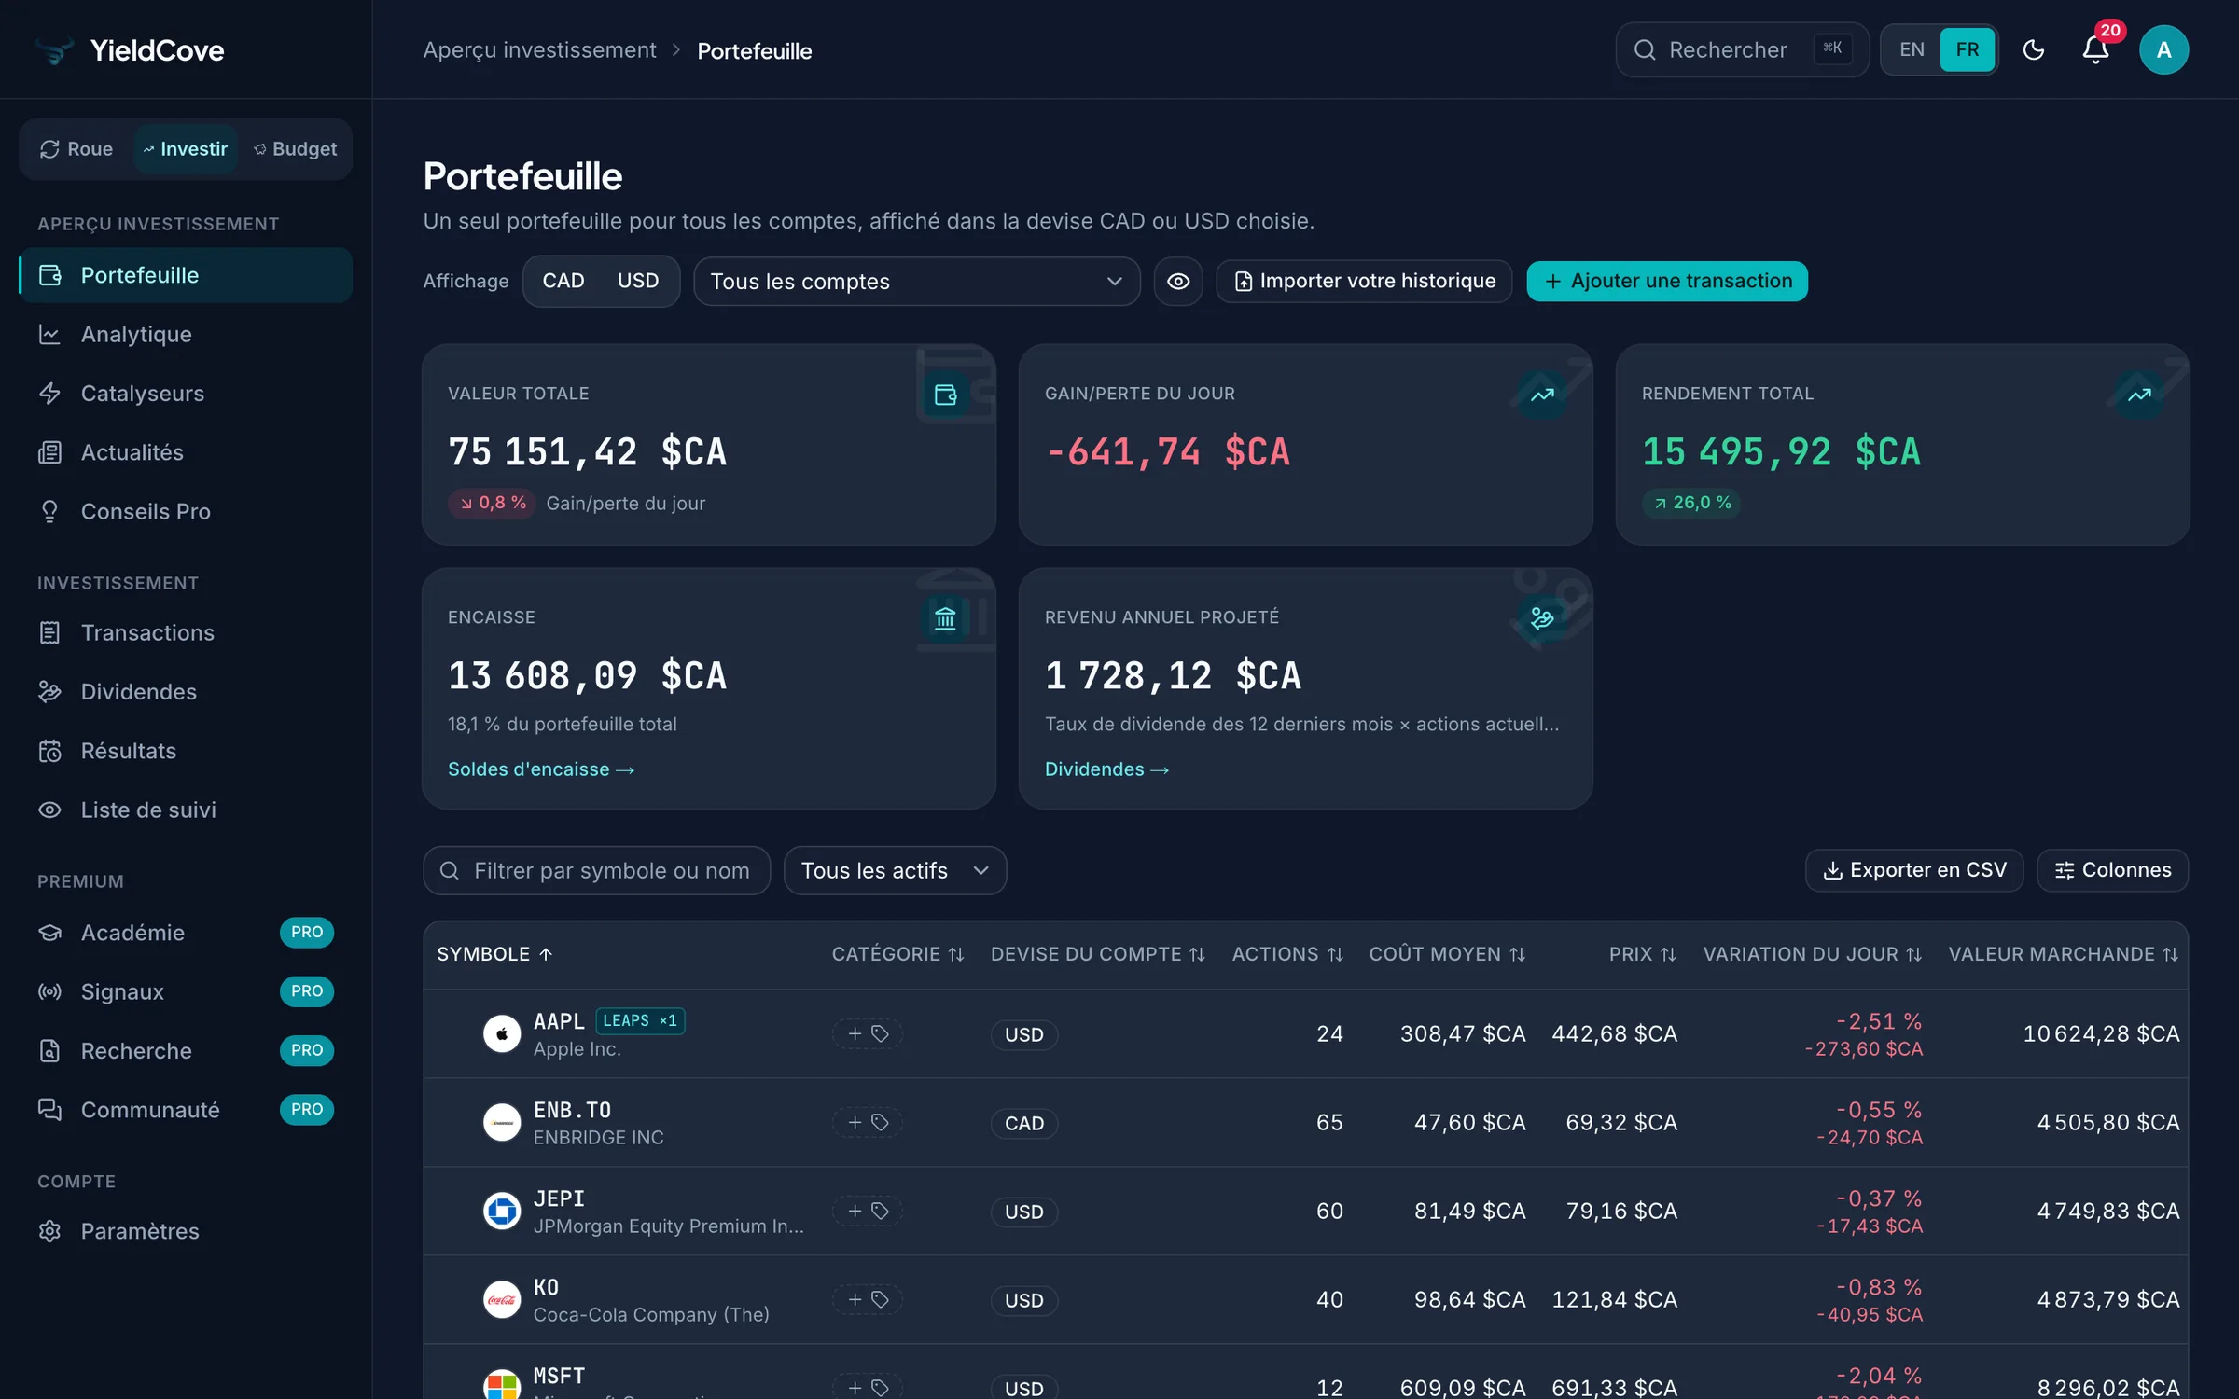Open notifications bell with 20 badge

[x=2095, y=49]
